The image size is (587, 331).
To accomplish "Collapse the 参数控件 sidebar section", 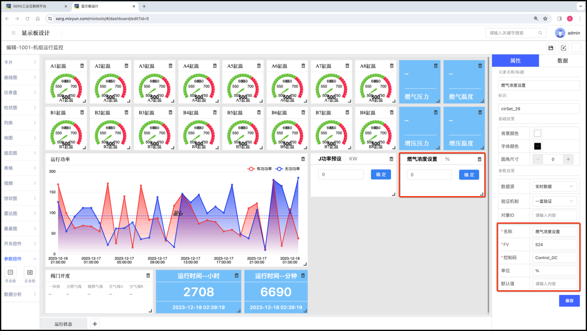I will (x=20, y=259).
